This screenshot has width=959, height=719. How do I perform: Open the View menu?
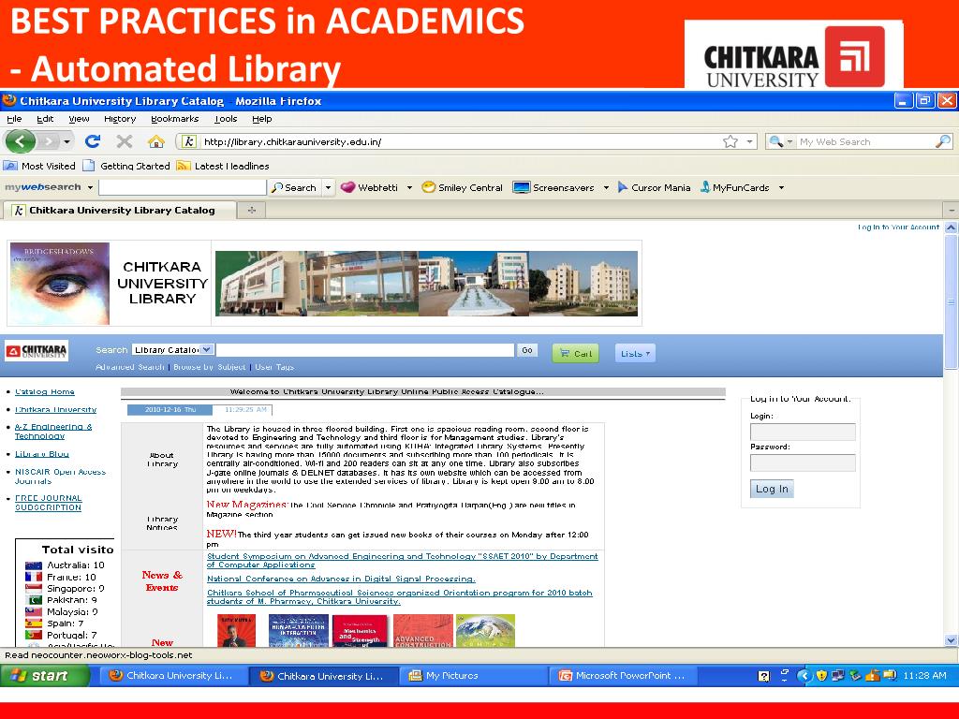coord(79,119)
